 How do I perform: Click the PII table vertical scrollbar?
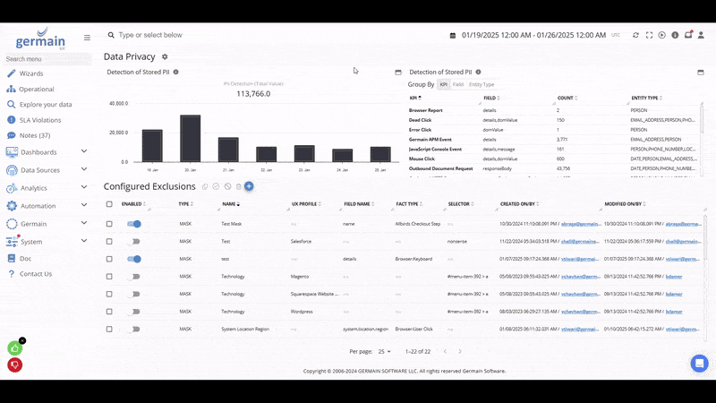[702, 120]
